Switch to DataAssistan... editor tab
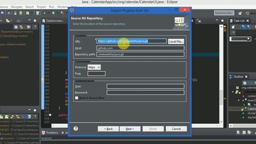Screen dimensions: 256x144 pyautogui.click(x=54, y=21)
